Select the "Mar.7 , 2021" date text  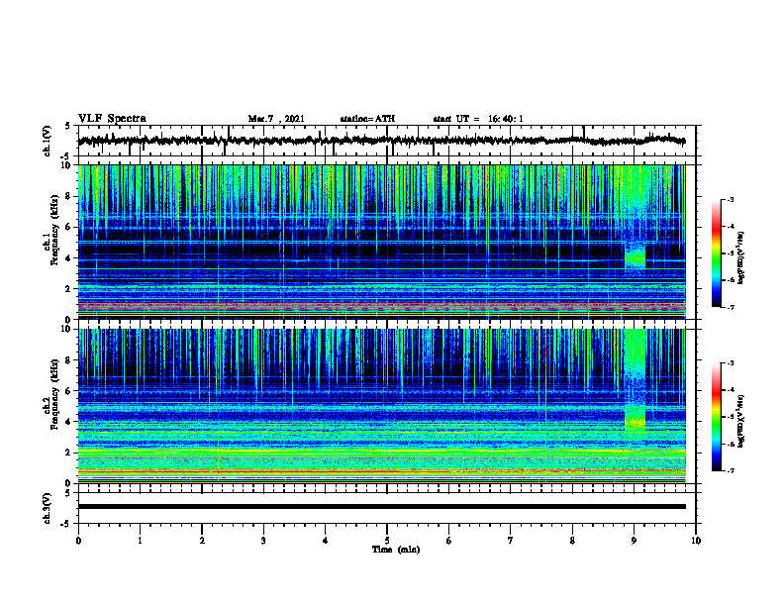coord(276,119)
